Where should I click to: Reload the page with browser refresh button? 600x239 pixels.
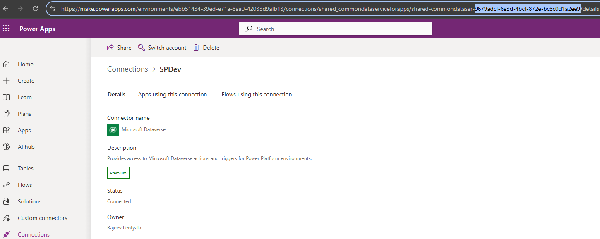pos(35,8)
